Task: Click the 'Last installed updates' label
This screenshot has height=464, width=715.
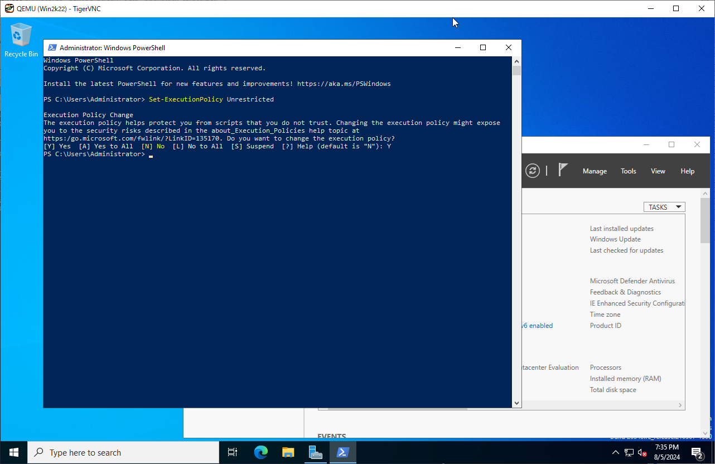Action: point(622,229)
